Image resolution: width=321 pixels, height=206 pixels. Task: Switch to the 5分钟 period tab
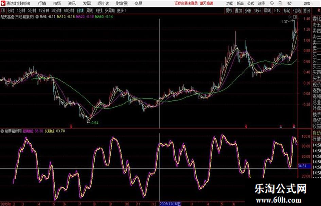click(x=32, y=10)
